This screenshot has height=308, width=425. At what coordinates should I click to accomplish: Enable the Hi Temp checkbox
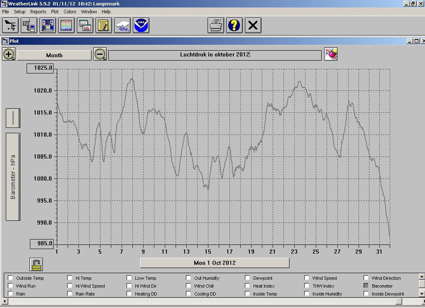click(x=70, y=278)
